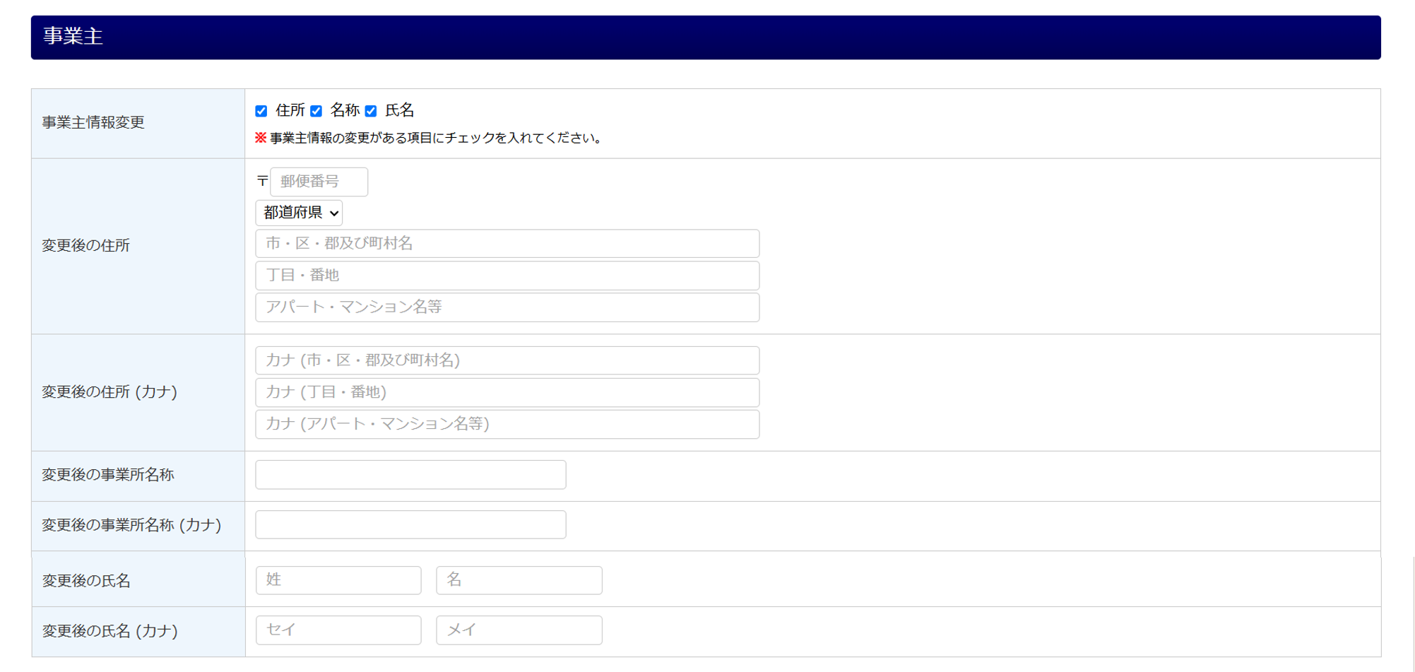
Task: Click the 丁目・番地 address field
Action: pyautogui.click(x=507, y=275)
